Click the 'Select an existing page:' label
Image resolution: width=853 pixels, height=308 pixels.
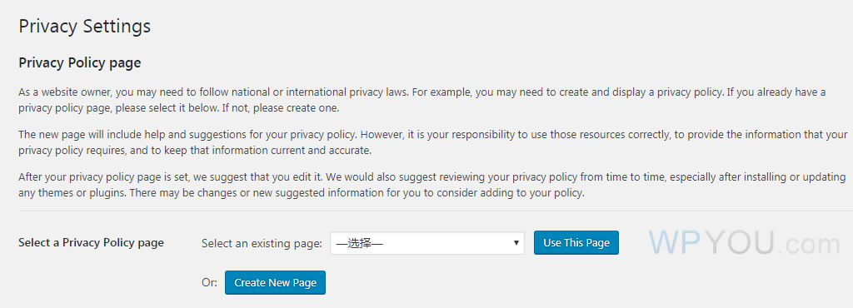pyautogui.click(x=262, y=243)
